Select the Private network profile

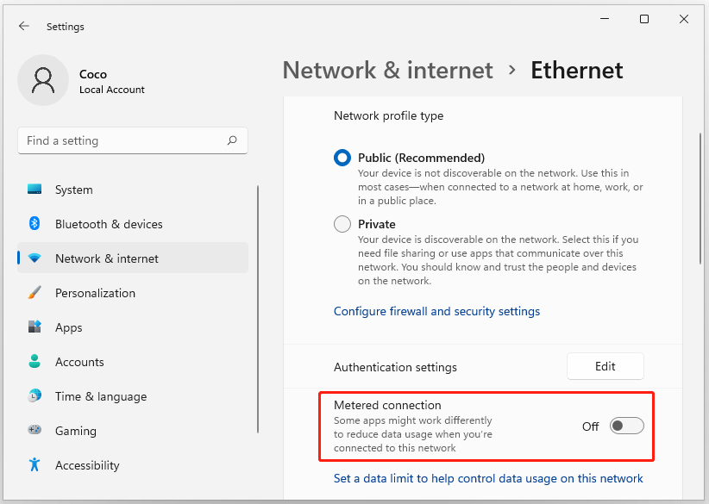(x=342, y=223)
